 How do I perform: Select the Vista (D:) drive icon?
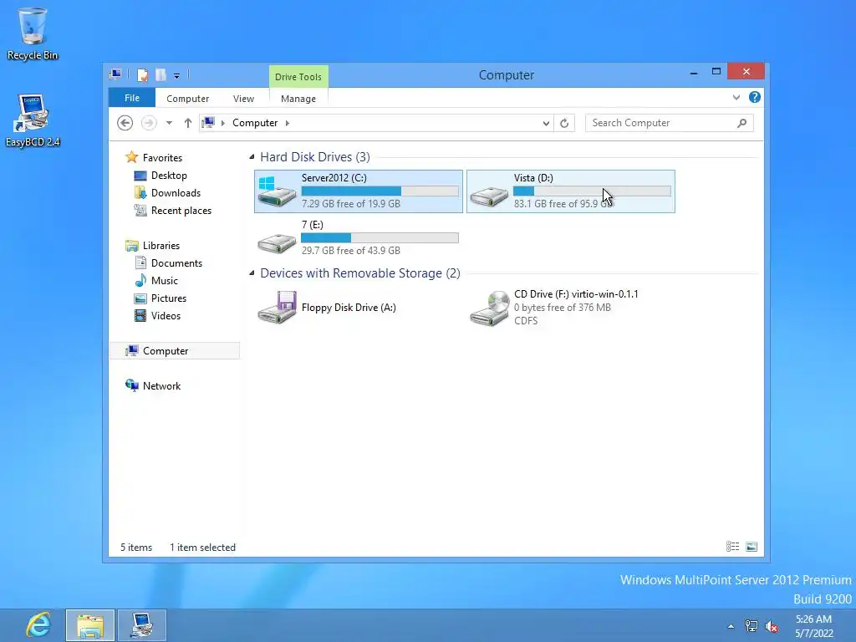489,196
